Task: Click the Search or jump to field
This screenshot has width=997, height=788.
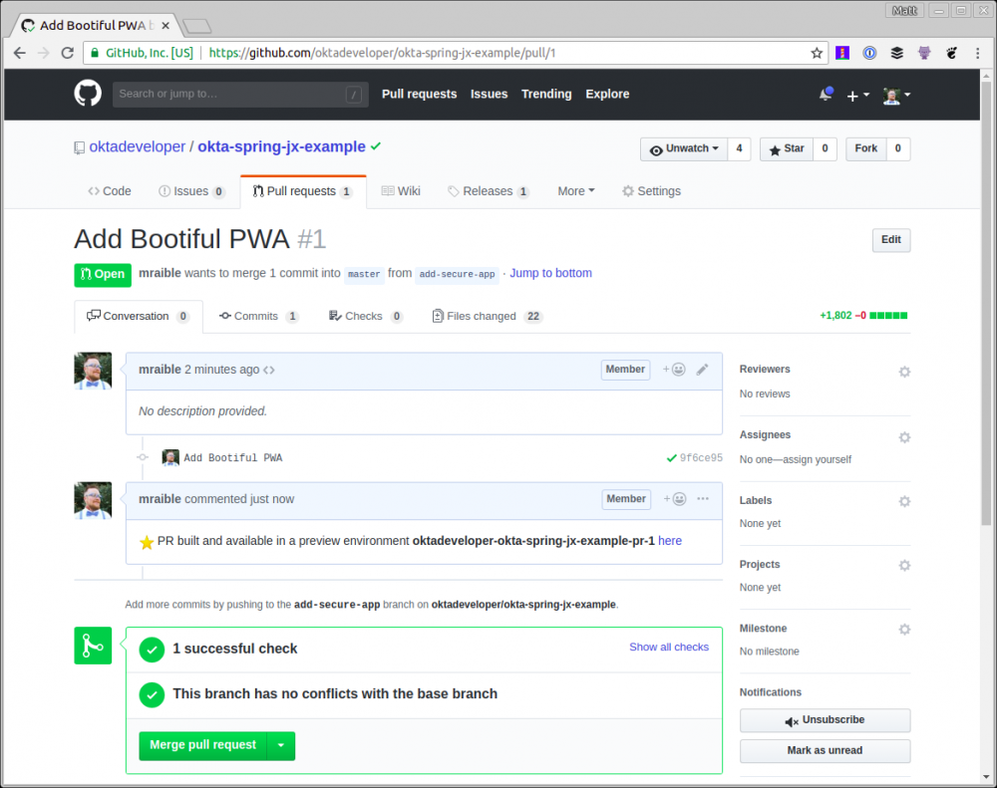Action: click(239, 93)
